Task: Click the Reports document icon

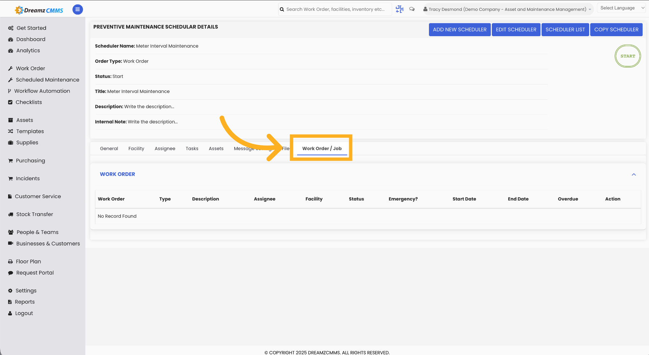Action: (x=10, y=302)
